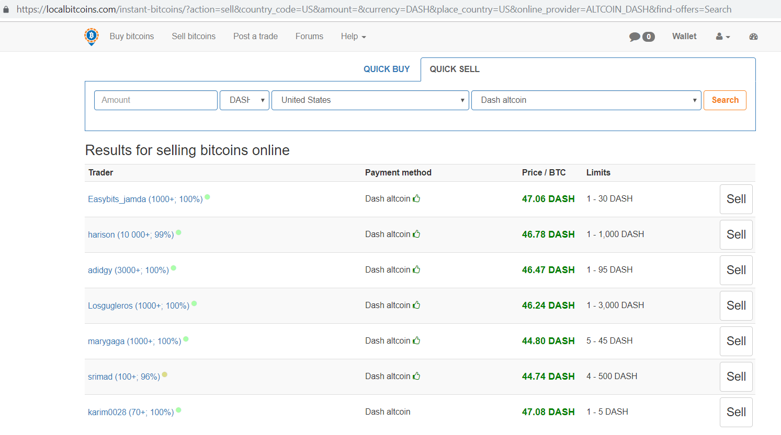Select the Quick Sell tab
This screenshot has width=781, height=435.
click(x=455, y=69)
